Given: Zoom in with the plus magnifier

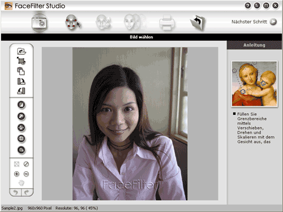Looking at the screenshot, I should coord(16,174).
